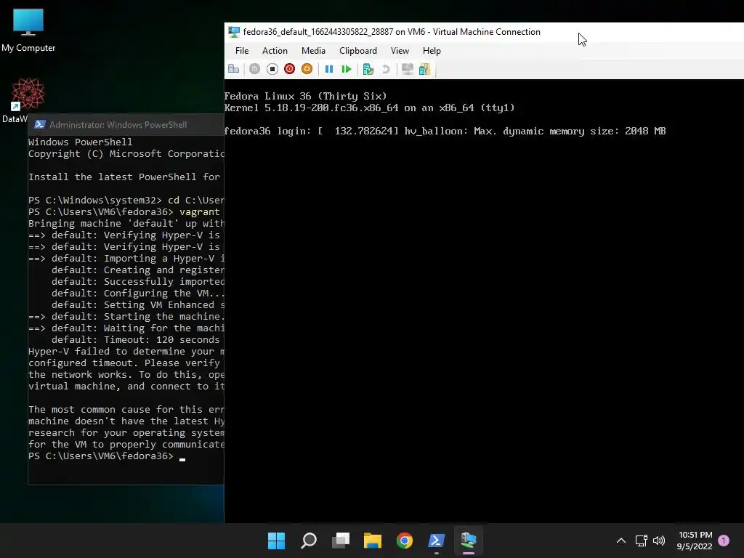
Task: Open Task View from the taskbar
Action: (340, 541)
